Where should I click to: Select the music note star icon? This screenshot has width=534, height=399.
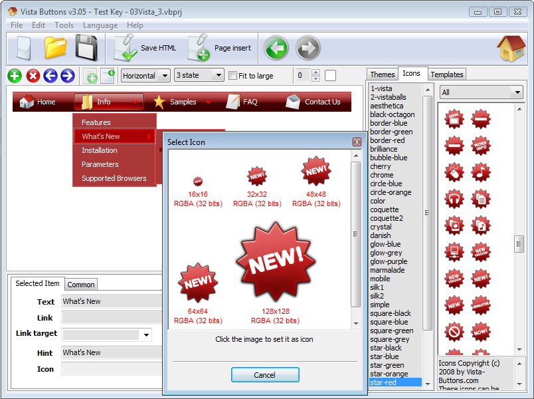[481, 172]
